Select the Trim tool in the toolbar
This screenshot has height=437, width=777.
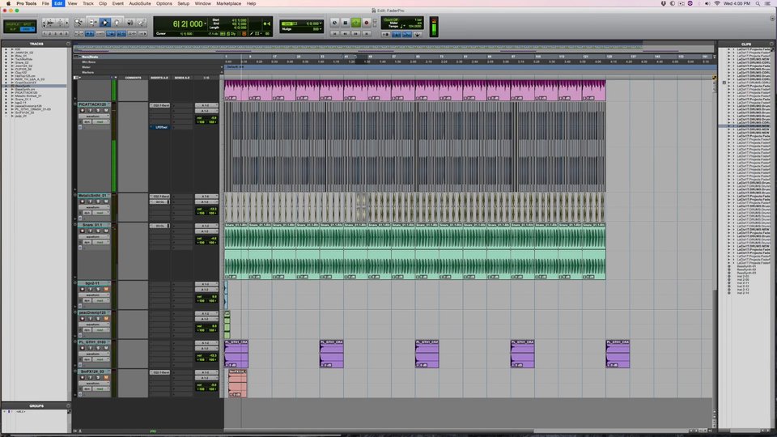click(92, 23)
